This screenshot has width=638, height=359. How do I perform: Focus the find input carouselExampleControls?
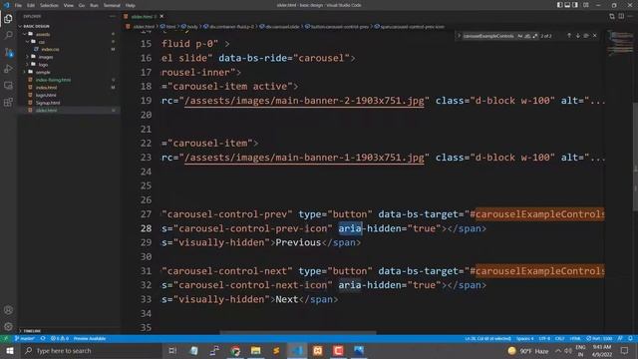pos(489,36)
